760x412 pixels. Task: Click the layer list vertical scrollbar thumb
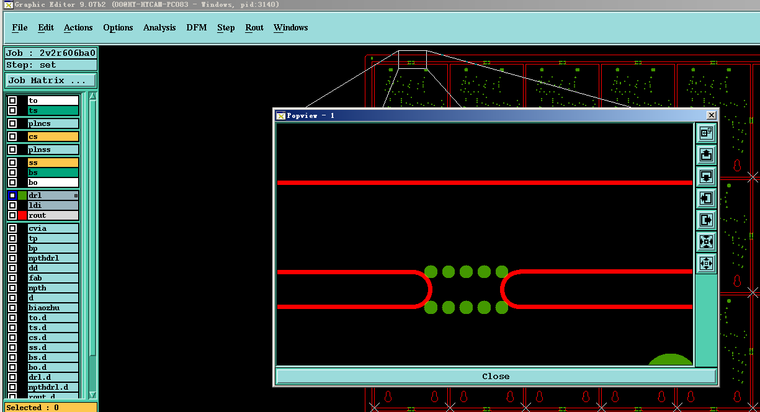(x=92, y=228)
